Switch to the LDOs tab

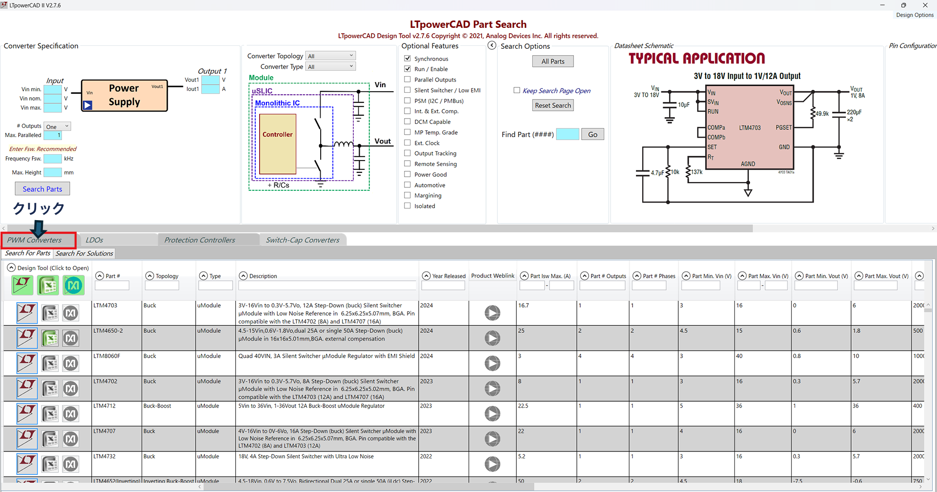95,240
